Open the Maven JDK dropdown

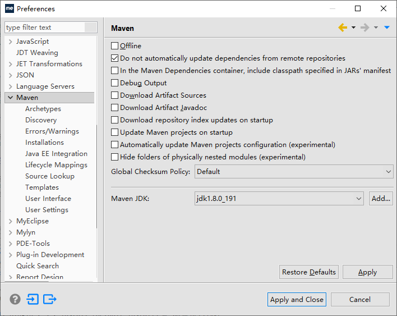(279, 199)
